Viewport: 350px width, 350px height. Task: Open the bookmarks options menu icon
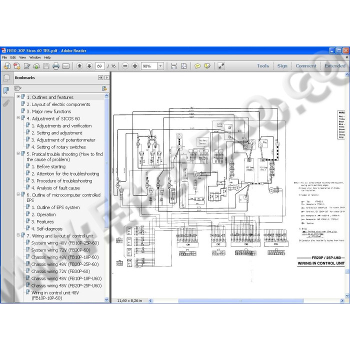[18, 88]
